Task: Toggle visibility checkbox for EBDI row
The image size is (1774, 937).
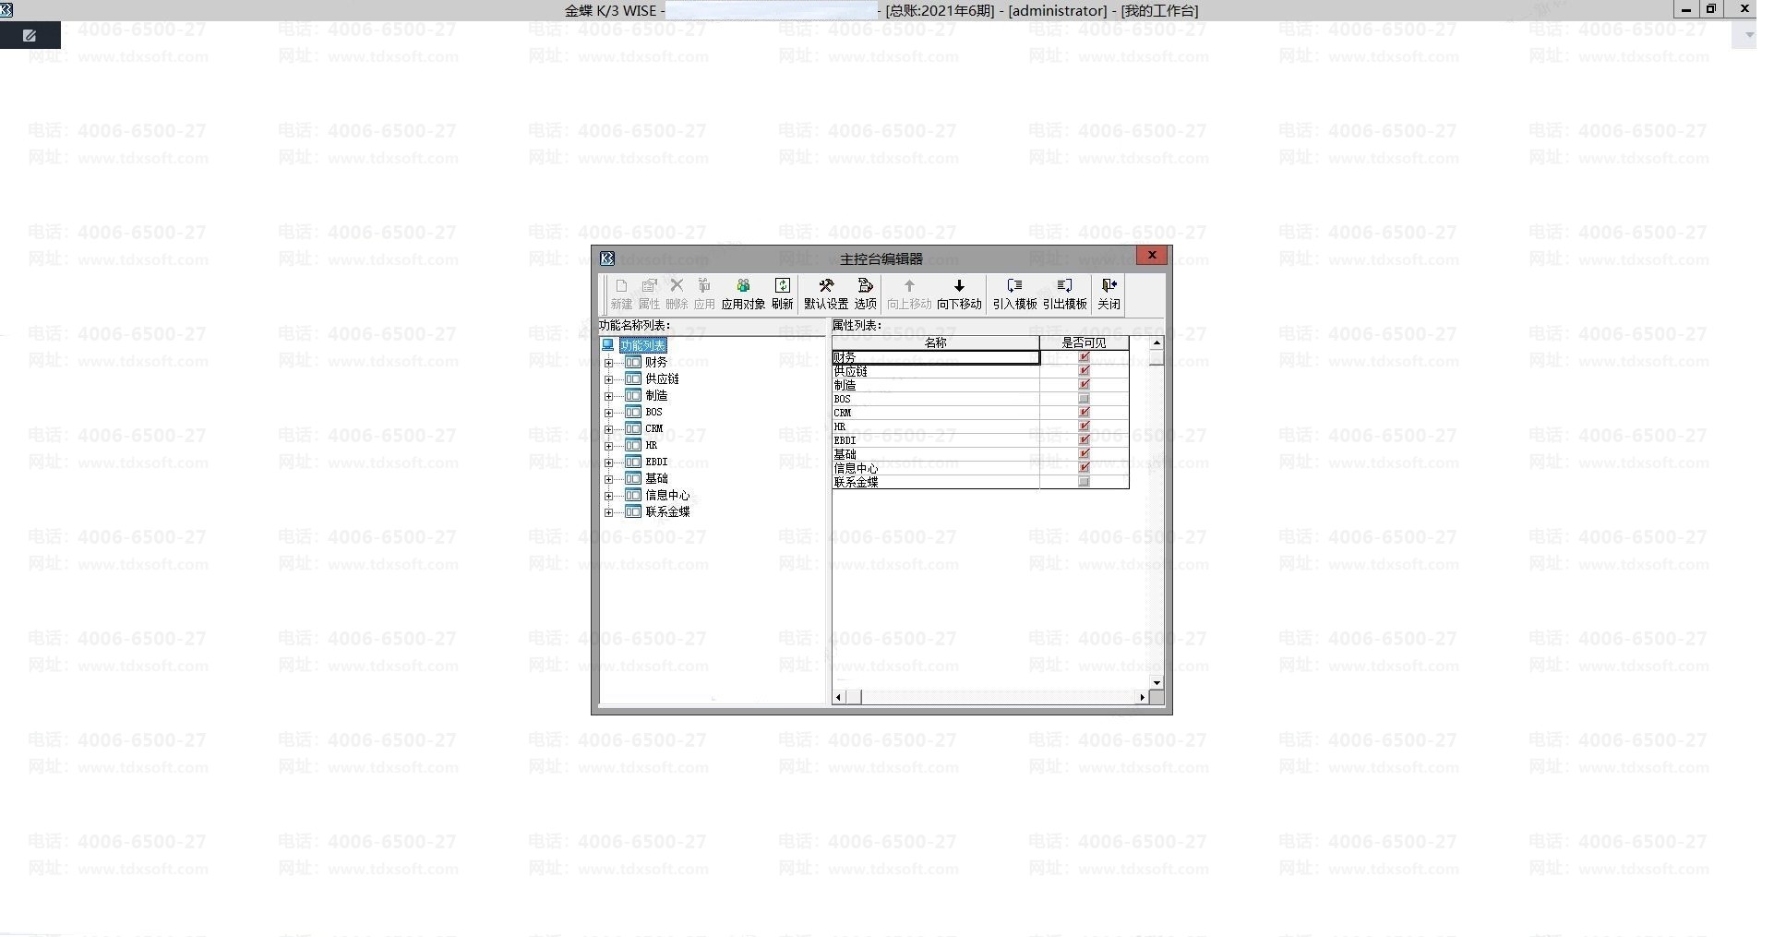Action: pyautogui.click(x=1085, y=440)
